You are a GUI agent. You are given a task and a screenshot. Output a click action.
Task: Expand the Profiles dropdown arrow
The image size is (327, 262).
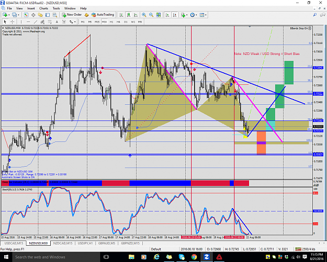[18, 15]
